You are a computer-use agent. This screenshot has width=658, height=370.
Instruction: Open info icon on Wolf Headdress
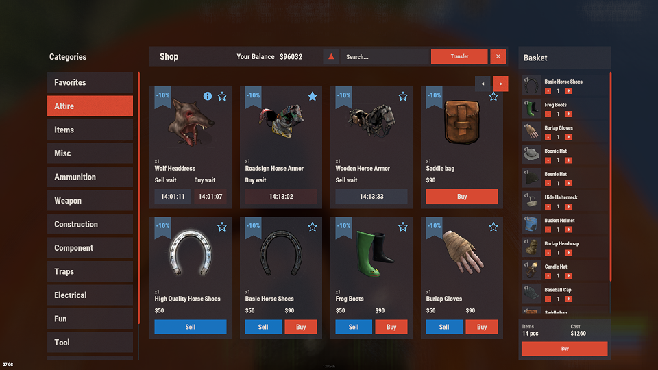pos(207,96)
